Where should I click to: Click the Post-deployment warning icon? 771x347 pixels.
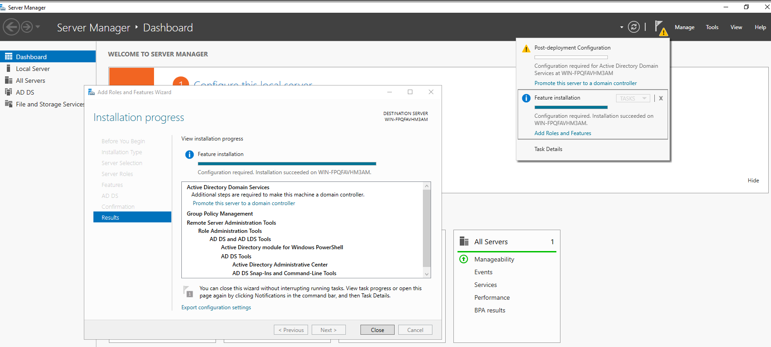[x=526, y=49]
